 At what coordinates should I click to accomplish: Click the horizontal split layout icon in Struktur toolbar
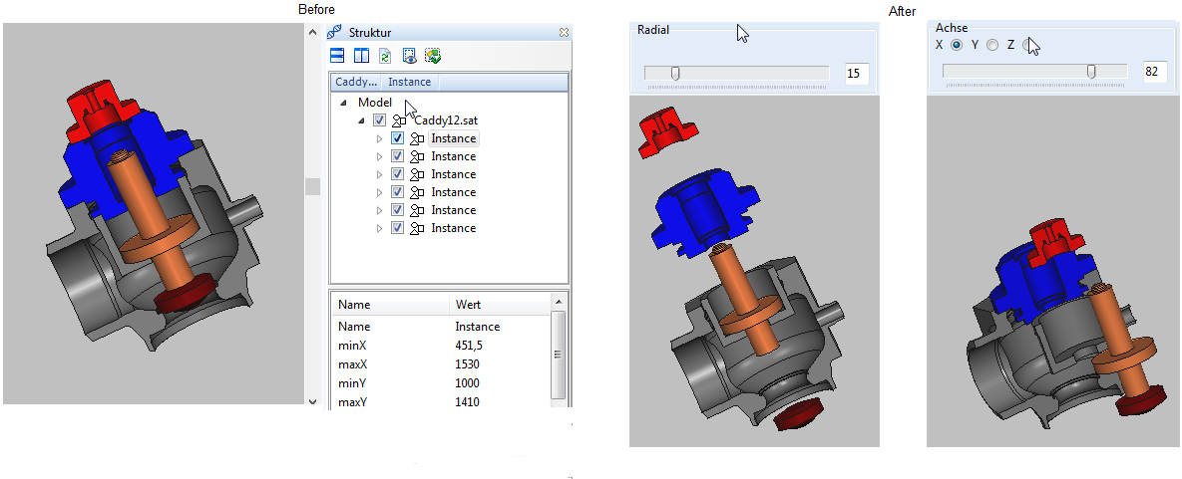pos(338,56)
